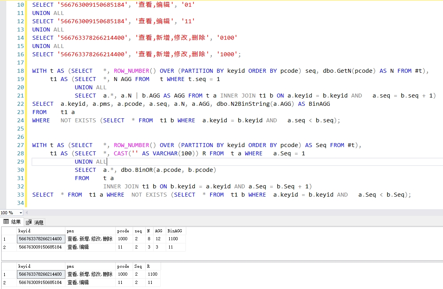This screenshot has height=289, width=443.
Task: Click line number 17 in the editor gutter
Action: (x=20, y=63)
